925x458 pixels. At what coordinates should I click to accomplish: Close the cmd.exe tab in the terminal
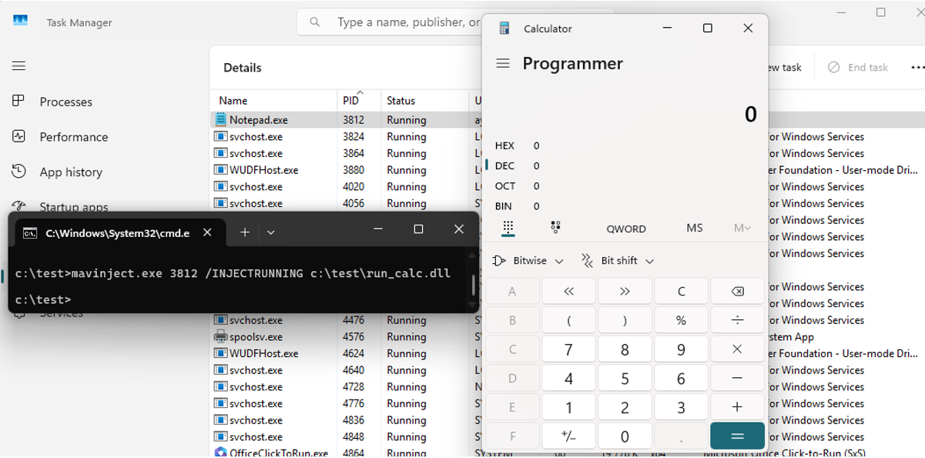pyautogui.click(x=207, y=232)
